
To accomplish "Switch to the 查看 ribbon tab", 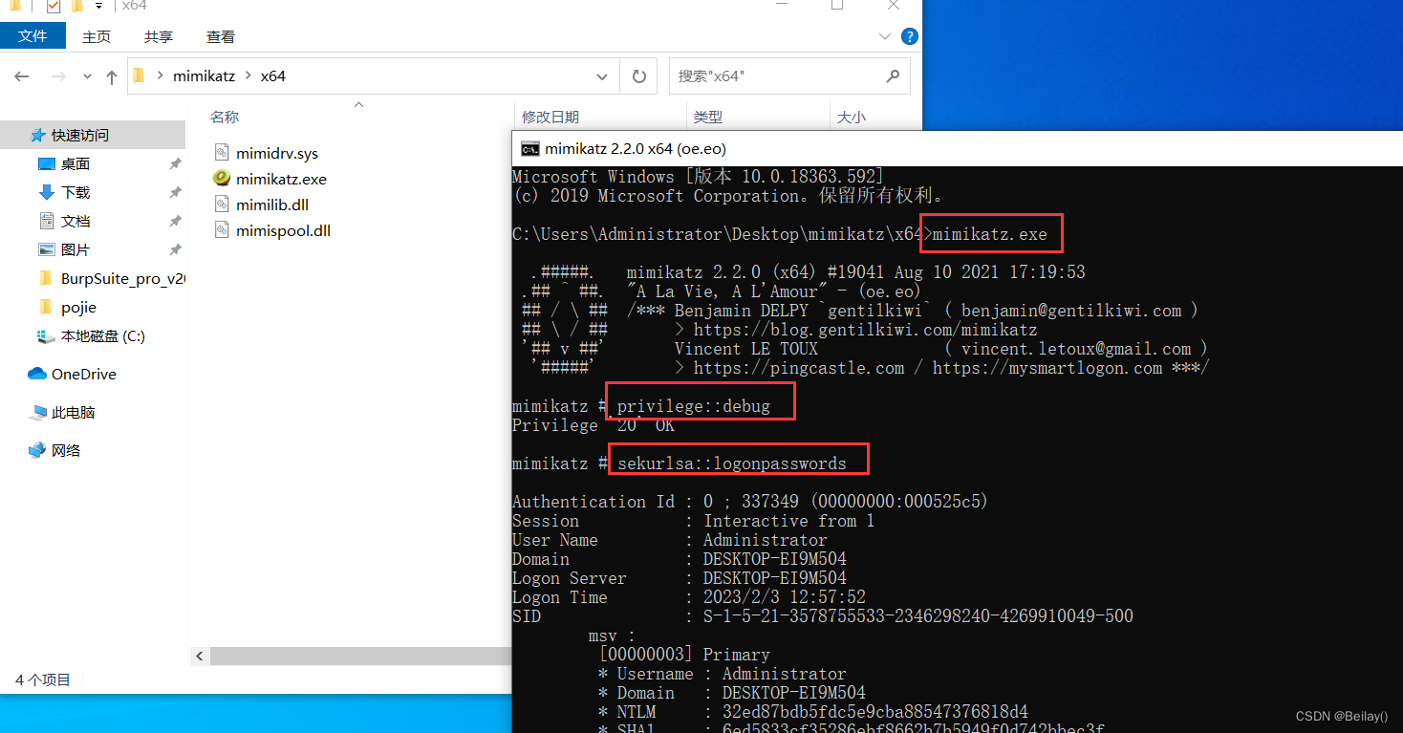I will pyautogui.click(x=221, y=36).
